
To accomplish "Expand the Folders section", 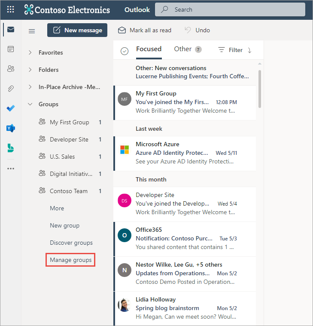I will point(30,70).
